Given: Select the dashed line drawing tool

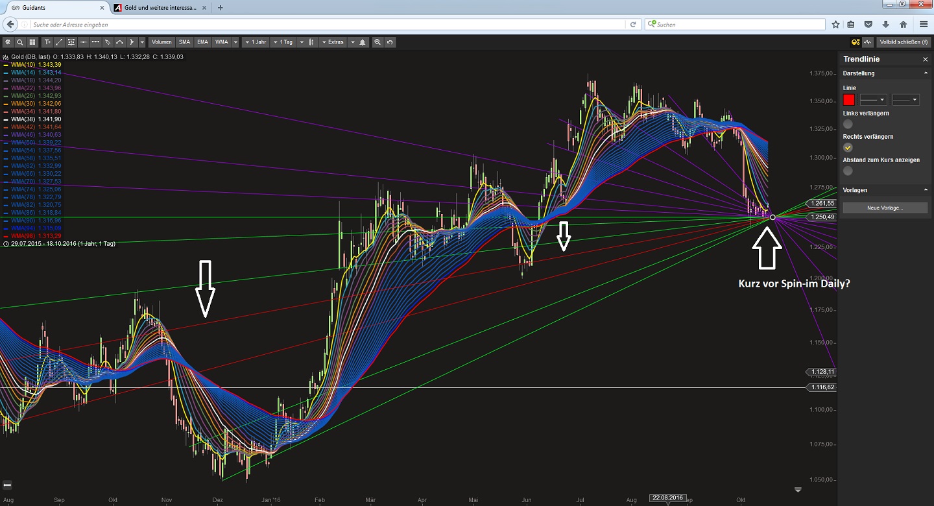Looking at the screenshot, I should pyautogui.click(x=95, y=42).
